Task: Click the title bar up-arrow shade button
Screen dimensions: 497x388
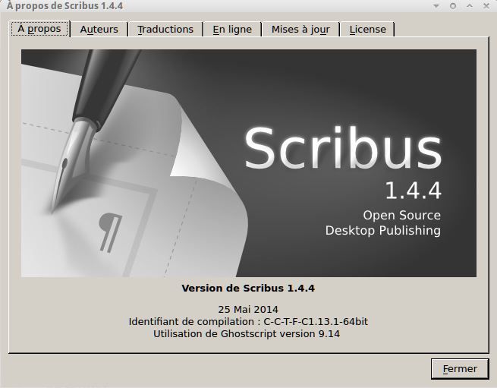Action: (x=470, y=6)
